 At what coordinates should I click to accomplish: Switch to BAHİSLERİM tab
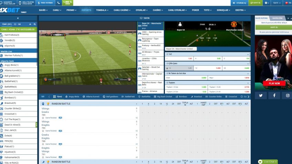pyautogui.click(x=278, y=18)
